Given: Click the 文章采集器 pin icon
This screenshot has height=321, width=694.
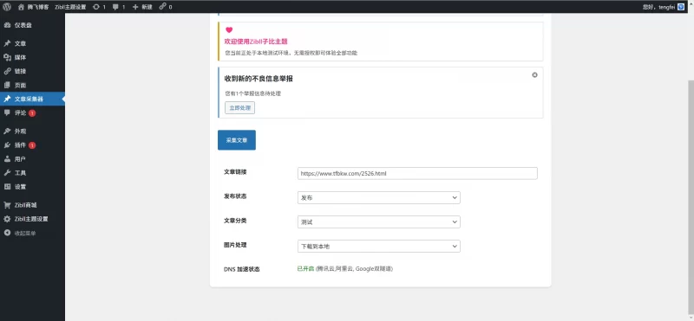Looking at the screenshot, I should (x=7, y=99).
